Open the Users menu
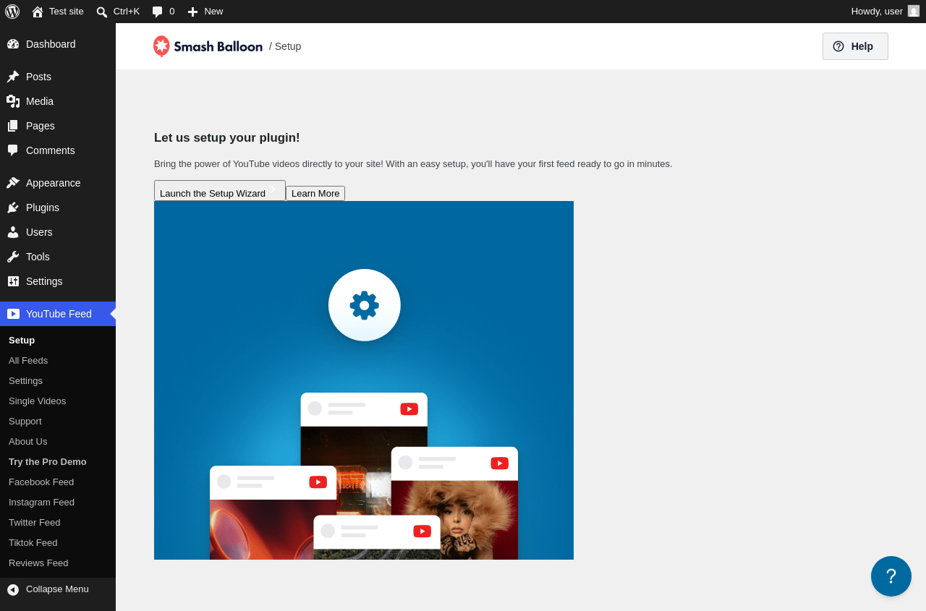The width and height of the screenshot is (926, 611). click(58, 232)
